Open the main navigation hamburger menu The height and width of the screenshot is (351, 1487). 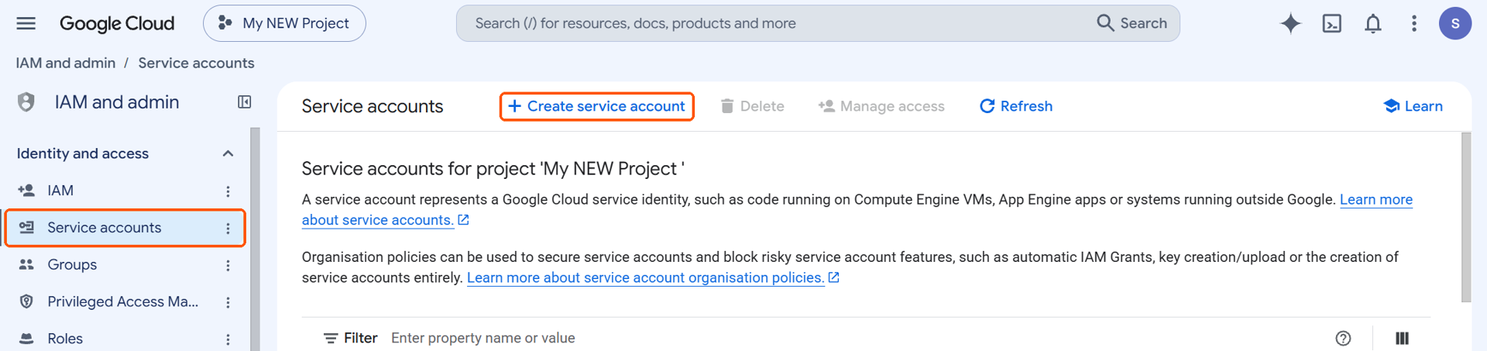coord(26,23)
